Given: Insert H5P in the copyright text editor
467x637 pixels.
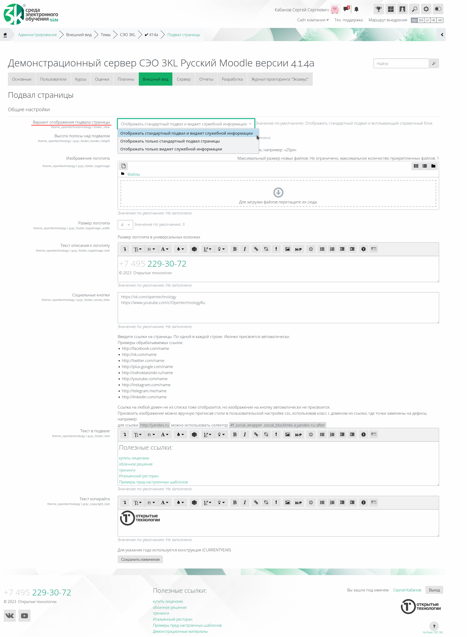Looking at the screenshot, I should (x=298, y=503).
